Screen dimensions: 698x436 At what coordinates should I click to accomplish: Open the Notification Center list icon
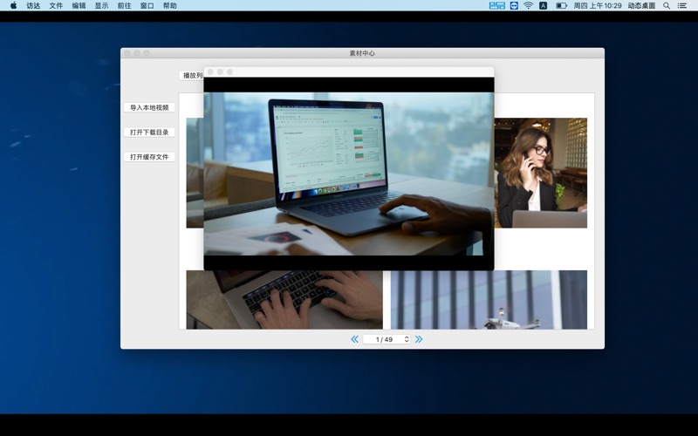tap(683, 5)
